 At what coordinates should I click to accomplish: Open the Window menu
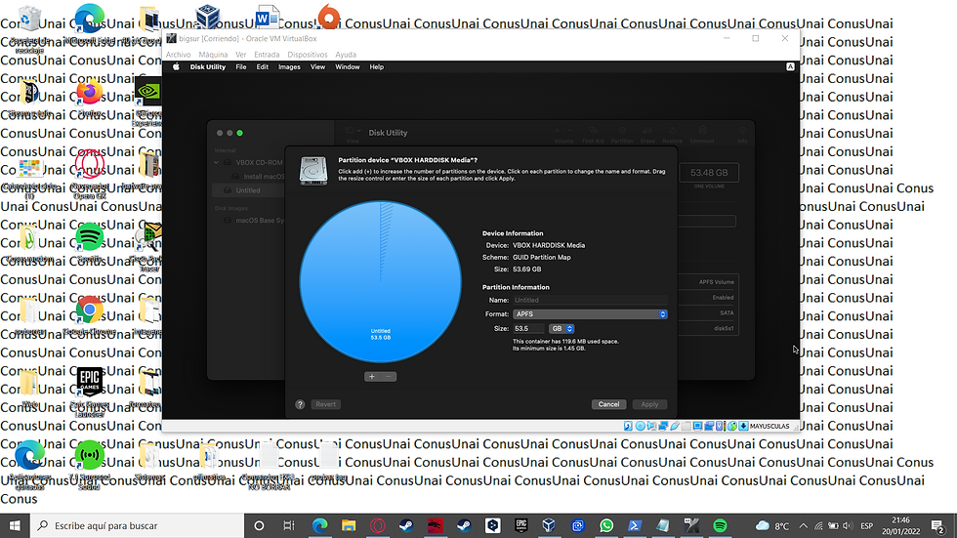click(x=348, y=67)
